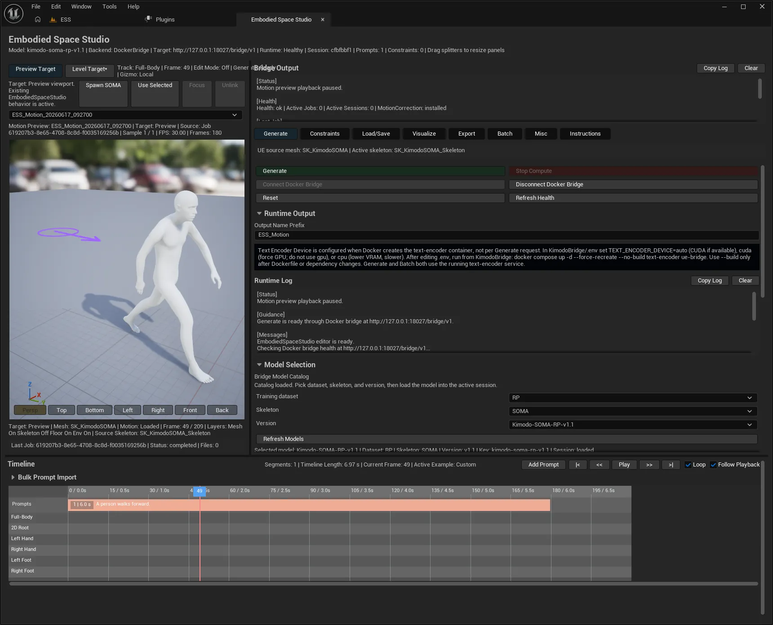Click the green Generate button
The width and height of the screenshot is (773, 625).
coord(380,171)
